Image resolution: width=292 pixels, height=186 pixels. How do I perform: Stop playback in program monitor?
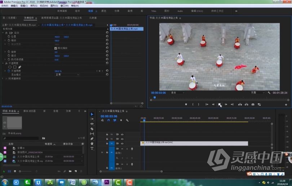(220, 104)
